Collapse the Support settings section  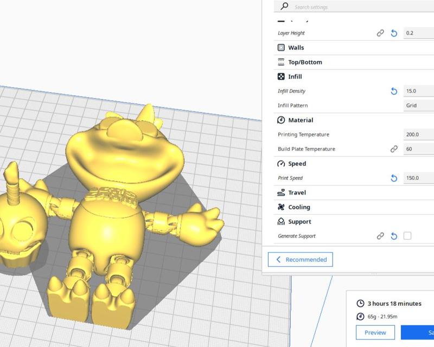point(354,222)
